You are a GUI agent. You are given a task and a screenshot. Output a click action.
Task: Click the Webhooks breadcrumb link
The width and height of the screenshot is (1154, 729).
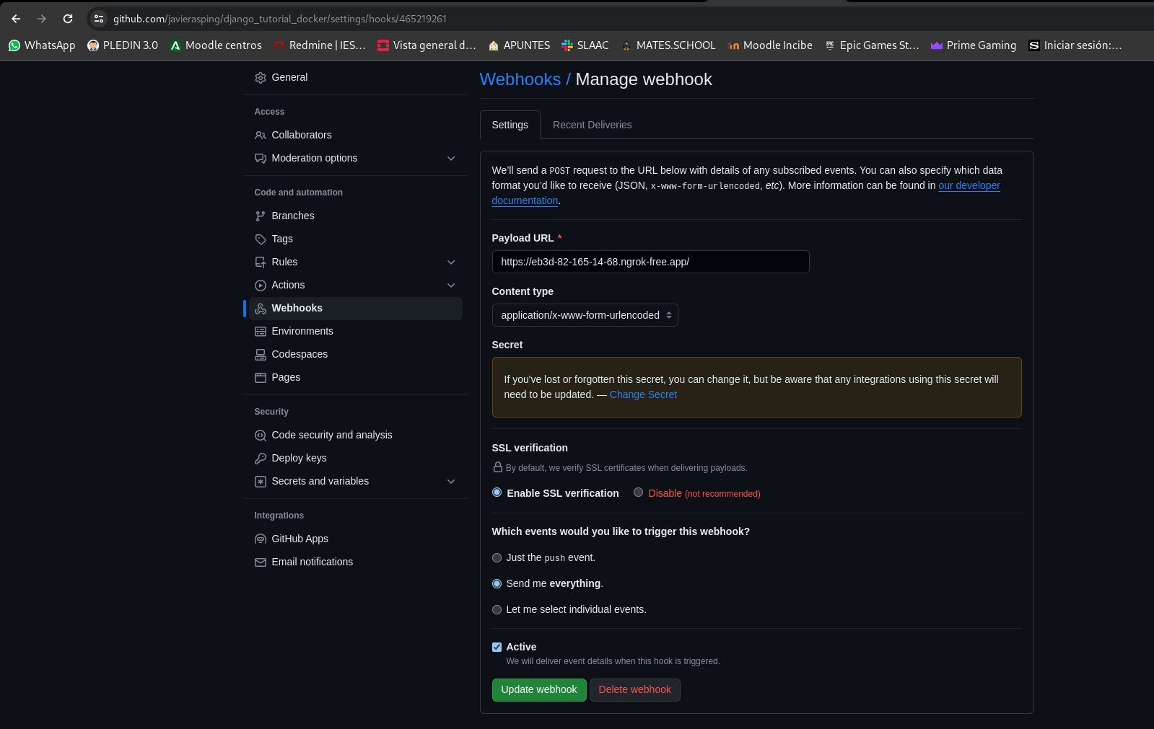[520, 79]
